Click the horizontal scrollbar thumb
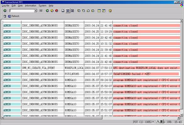The width and height of the screenshot is (184, 125). 53,118
